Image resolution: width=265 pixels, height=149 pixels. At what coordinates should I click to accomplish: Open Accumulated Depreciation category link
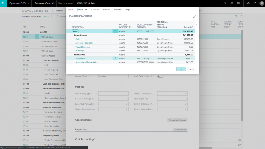(87, 62)
